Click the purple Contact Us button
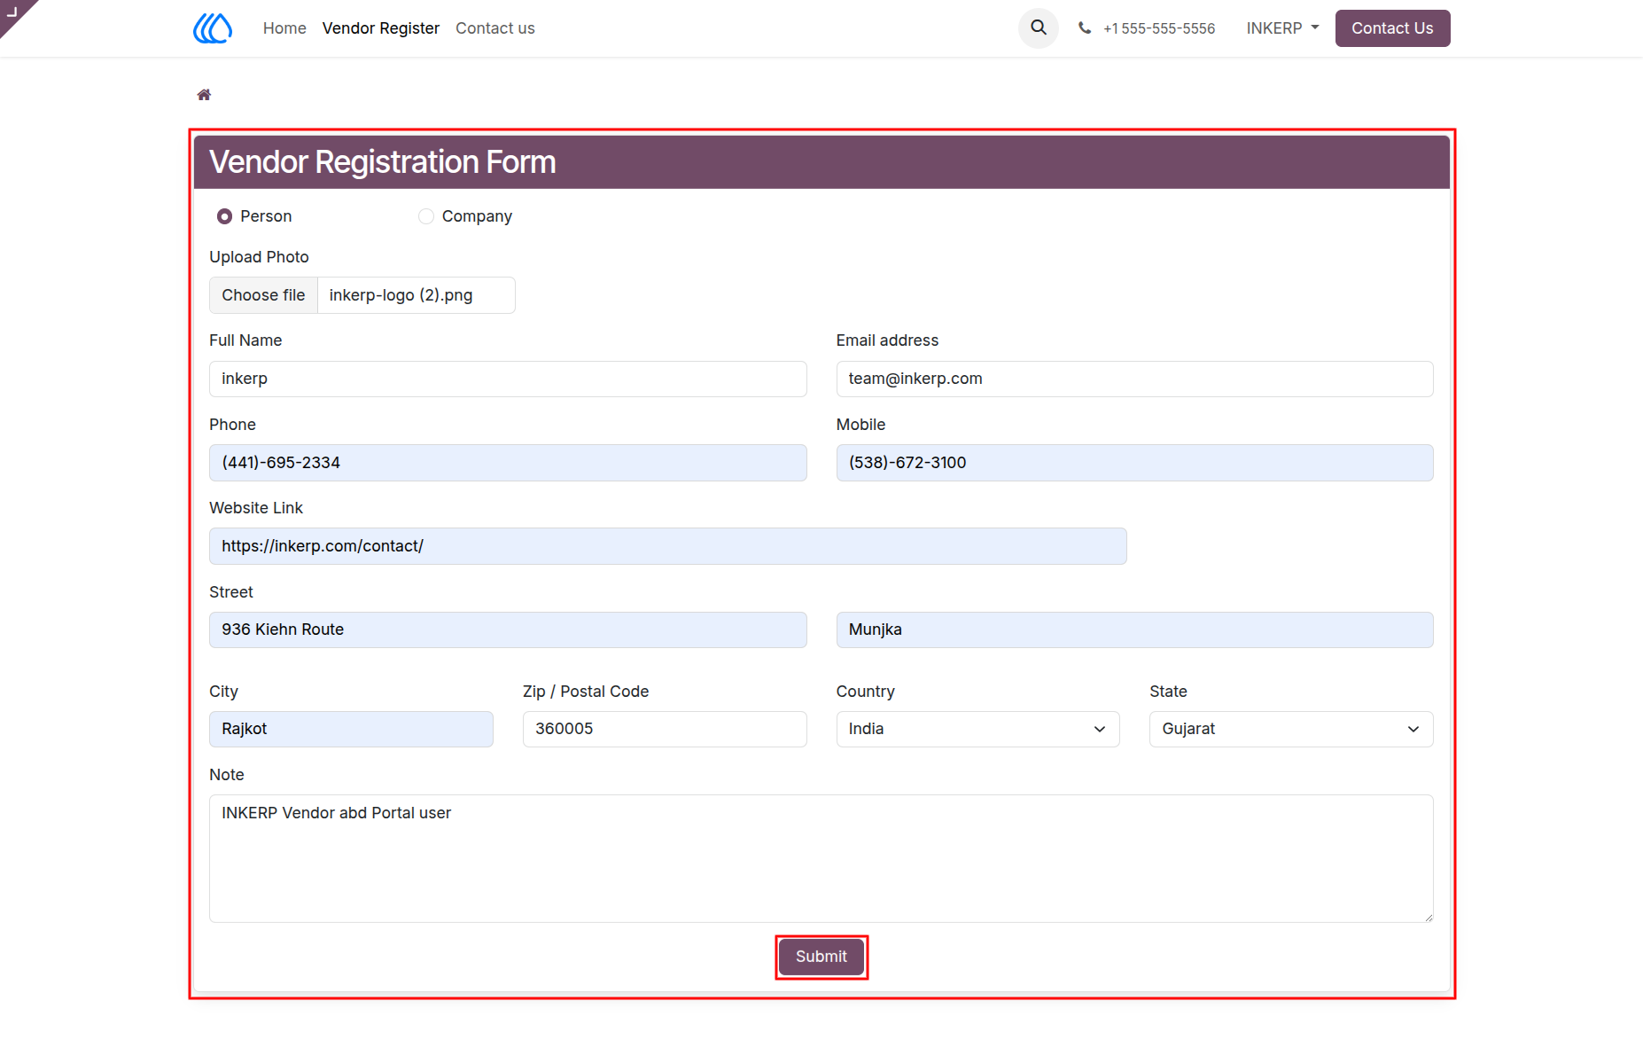 tap(1392, 28)
